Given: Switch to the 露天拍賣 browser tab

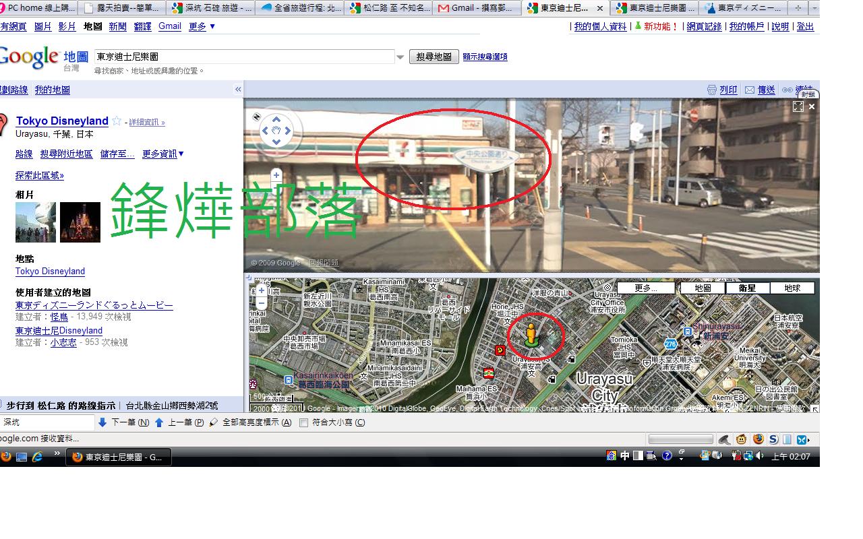Looking at the screenshot, I should 121,8.
